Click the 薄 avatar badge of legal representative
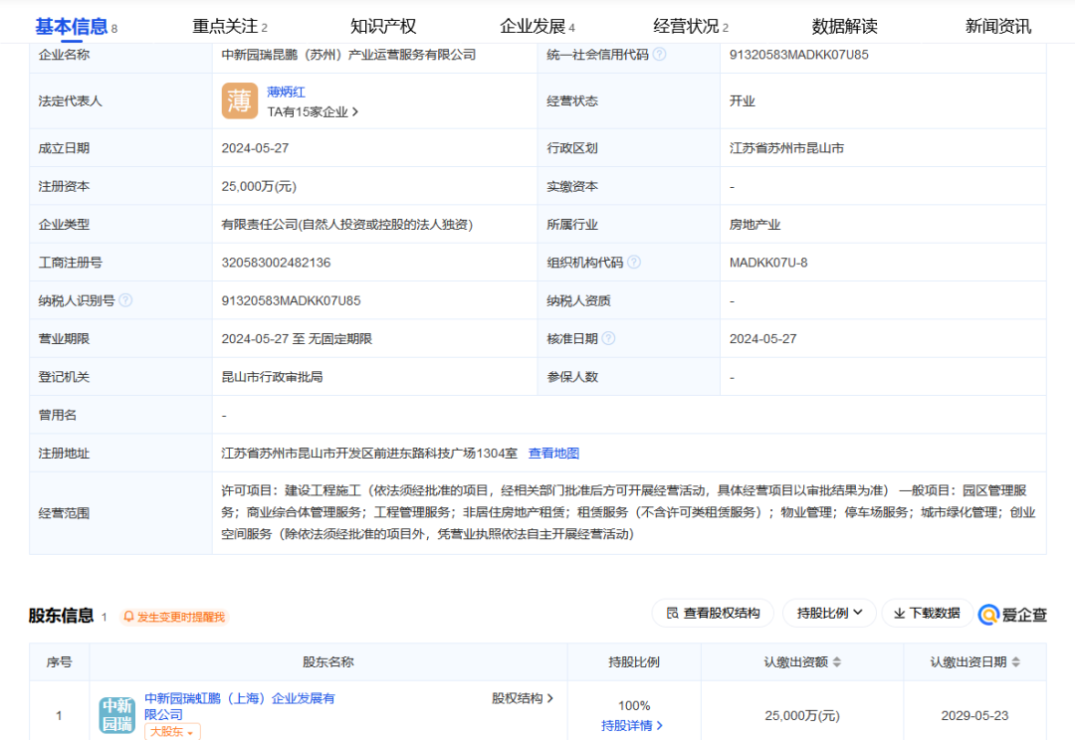The height and width of the screenshot is (740, 1075). [x=240, y=100]
